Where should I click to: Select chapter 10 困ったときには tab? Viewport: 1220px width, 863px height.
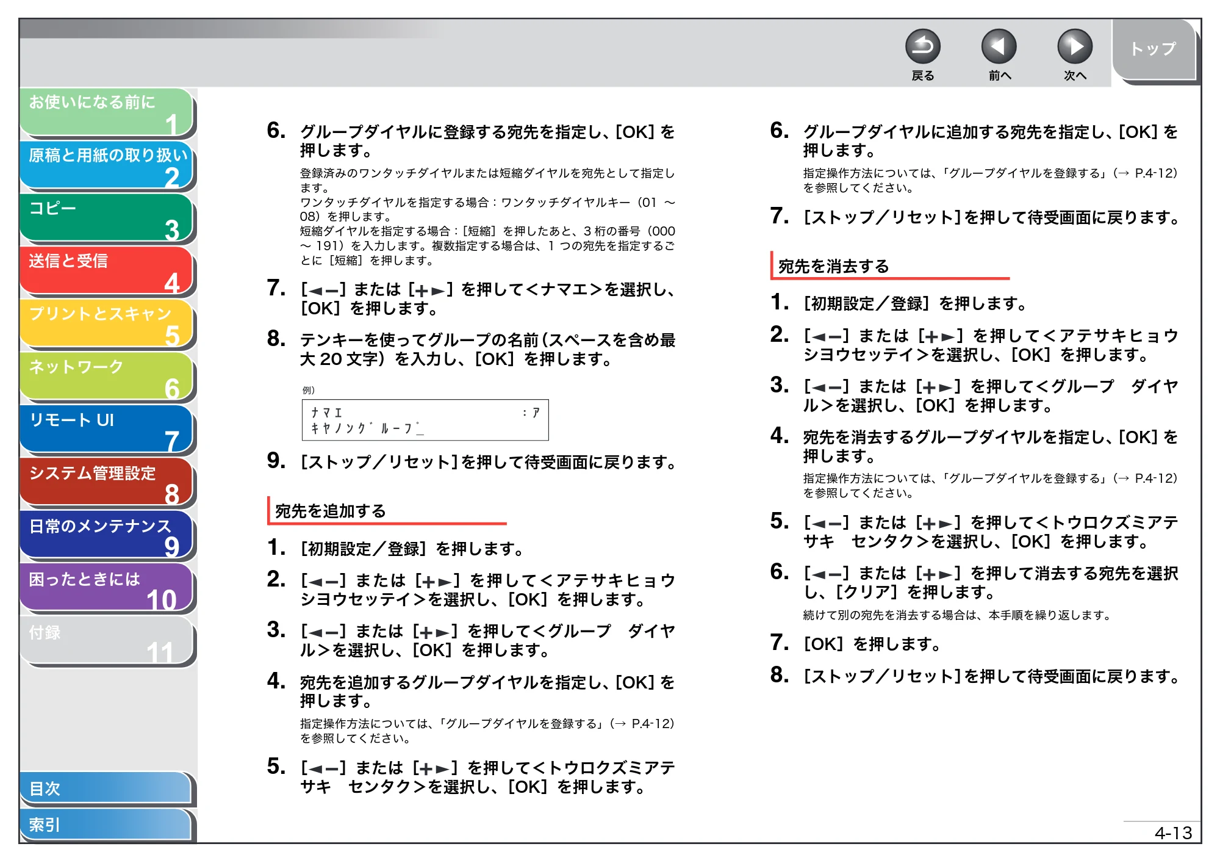(107, 588)
